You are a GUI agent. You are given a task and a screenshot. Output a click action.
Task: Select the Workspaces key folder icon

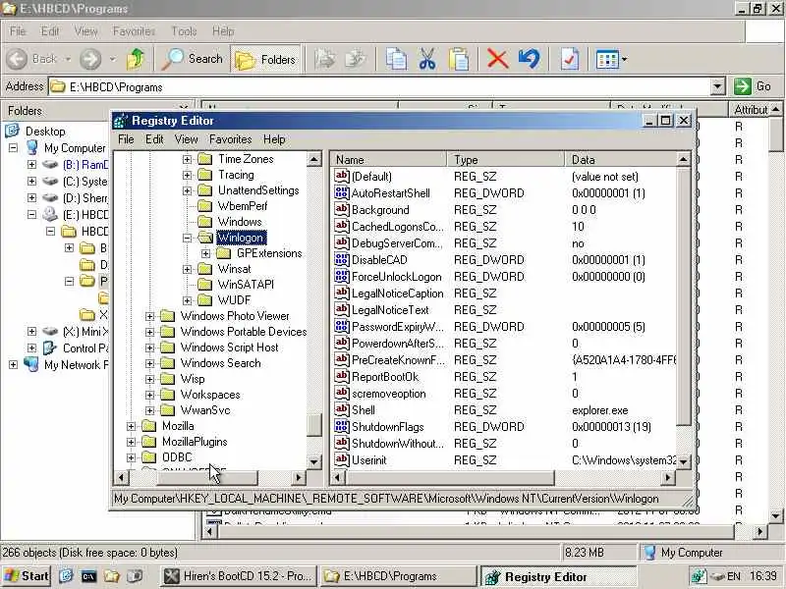click(167, 395)
